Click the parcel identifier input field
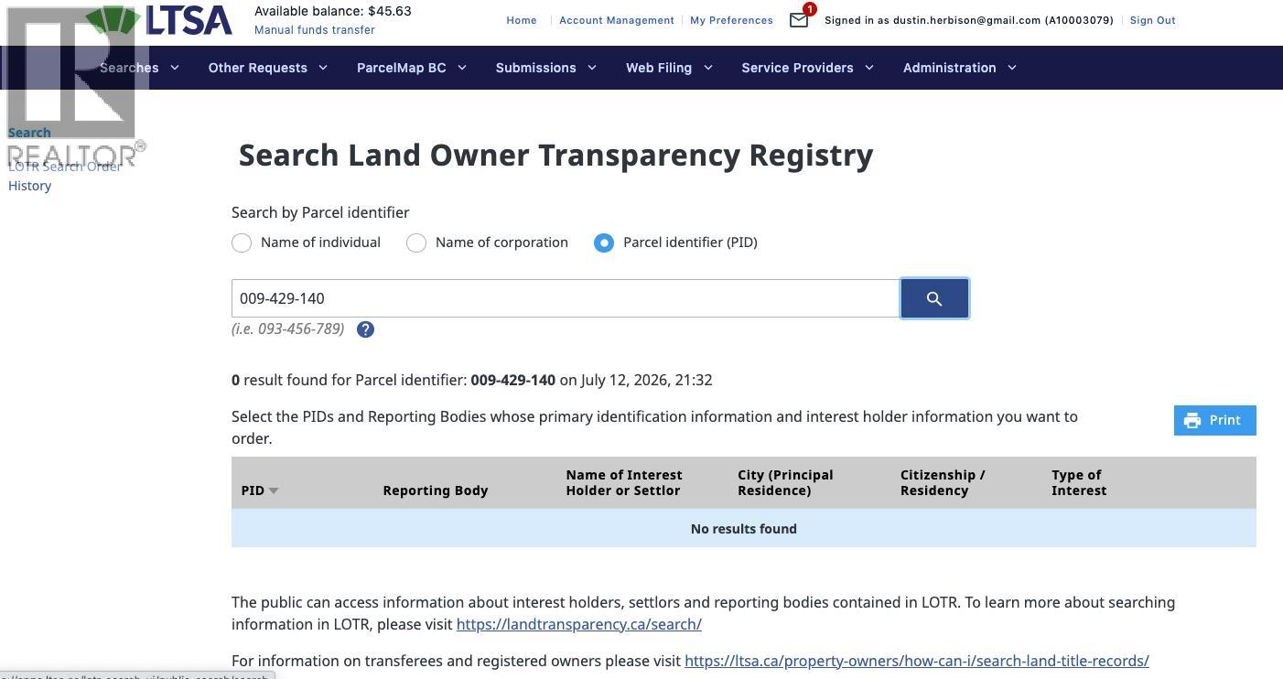Screen dimensions: 1283x679 click(566, 298)
